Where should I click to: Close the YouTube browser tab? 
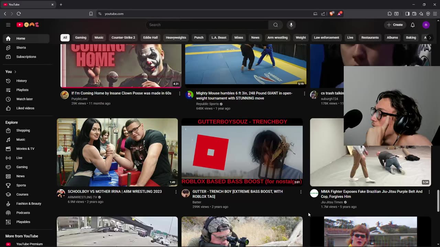52,4
